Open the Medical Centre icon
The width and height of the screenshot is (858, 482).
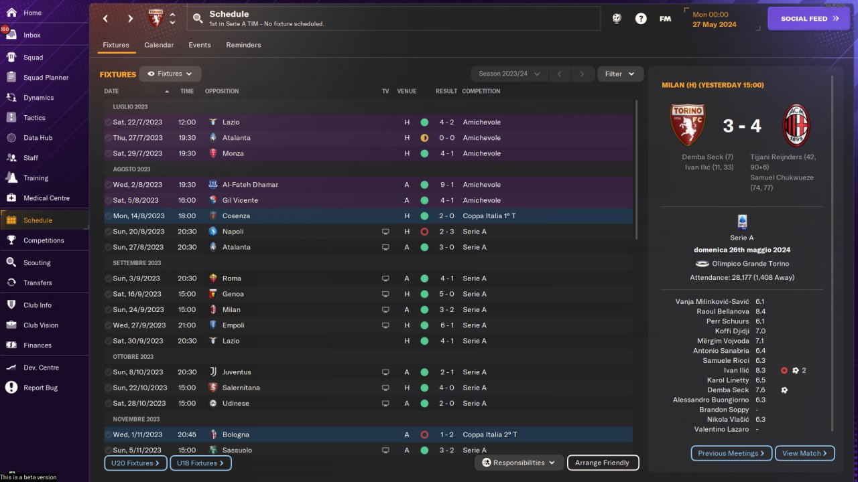click(x=11, y=198)
